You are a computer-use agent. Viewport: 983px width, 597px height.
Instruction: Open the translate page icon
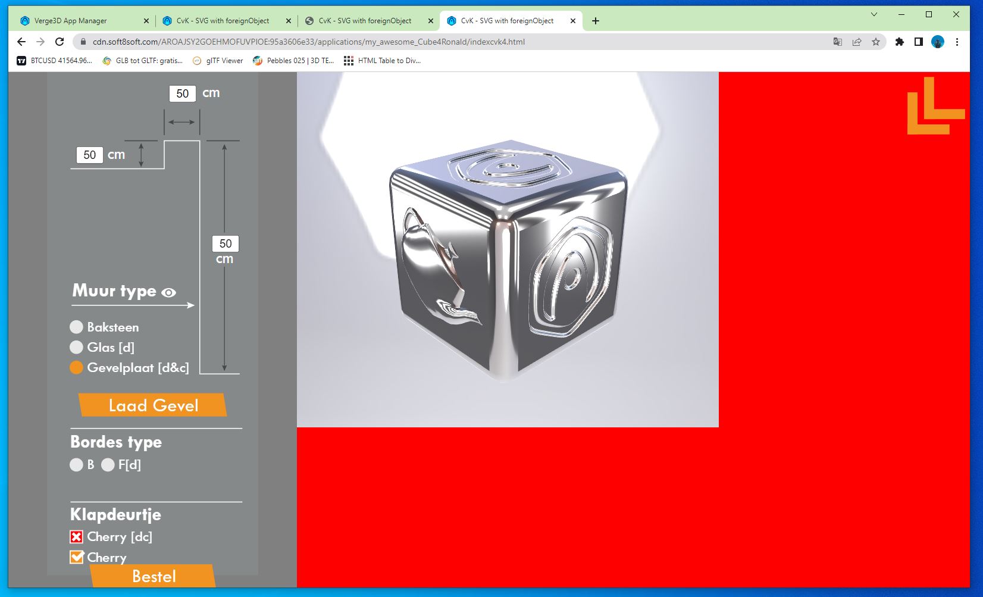(x=838, y=42)
